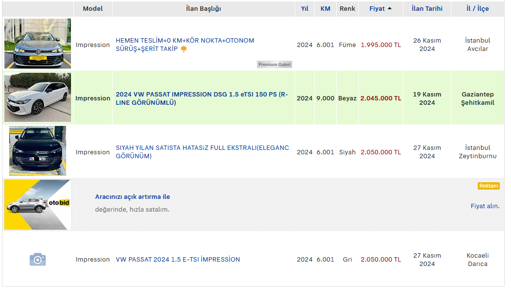Viewport: 511px width, 290px height.
Task: Click the 2.050.000 TL price on the Gri row
Action: tap(381, 260)
